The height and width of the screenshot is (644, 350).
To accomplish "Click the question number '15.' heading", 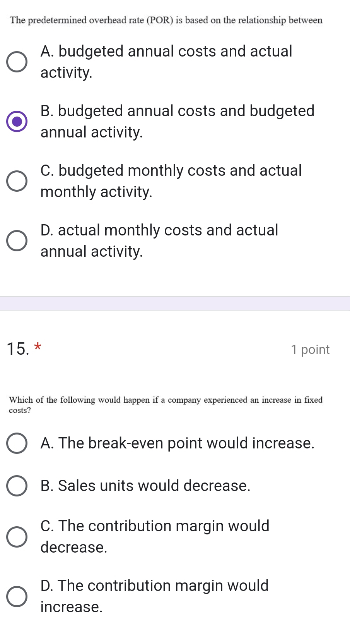I will [x=18, y=349].
